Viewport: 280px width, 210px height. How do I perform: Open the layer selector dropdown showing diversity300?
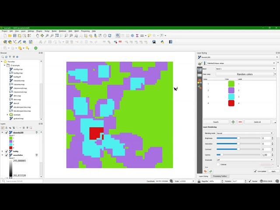(238, 57)
